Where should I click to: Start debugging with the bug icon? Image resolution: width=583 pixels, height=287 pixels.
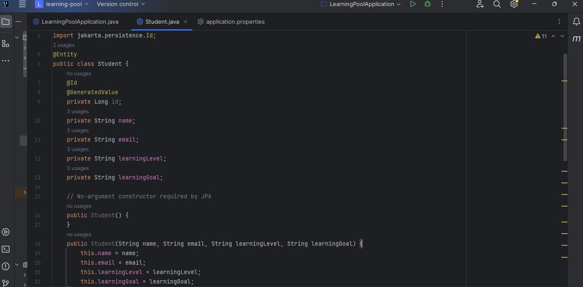(428, 4)
